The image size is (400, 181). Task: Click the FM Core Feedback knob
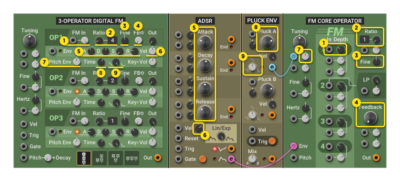[x=370, y=118]
